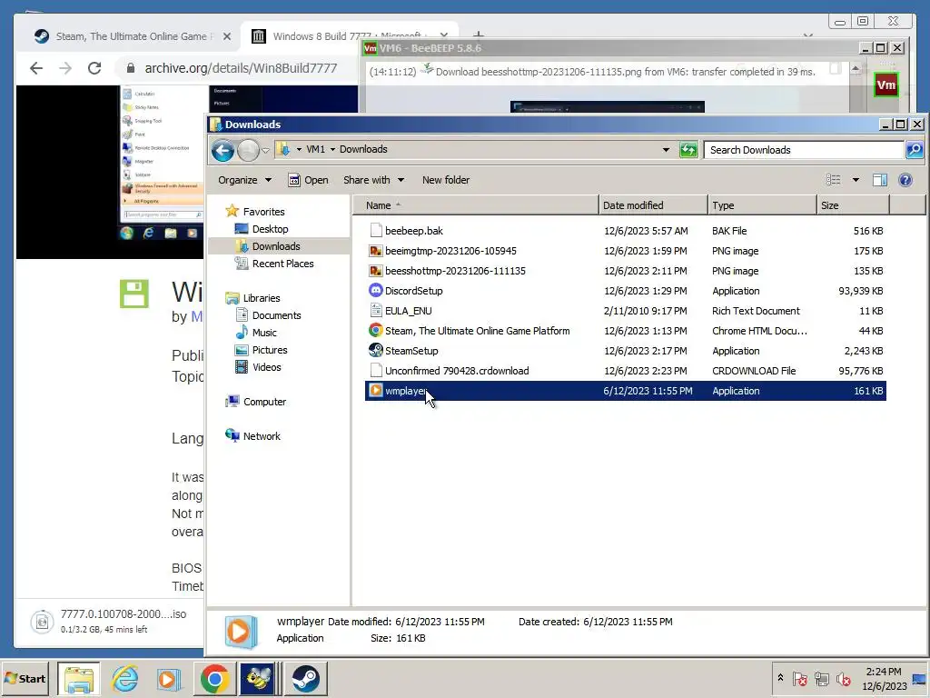Expand the address bar history dropdown arrow

pyautogui.click(x=666, y=150)
